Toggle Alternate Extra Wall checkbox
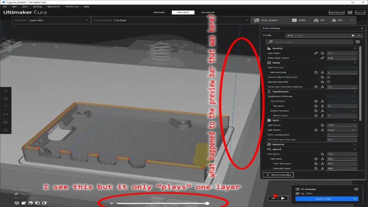This screenshot has height=207, width=368. click(x=328, y=82)
